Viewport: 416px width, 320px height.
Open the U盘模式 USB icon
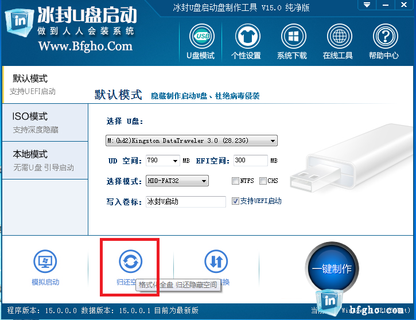pos(201,36)
